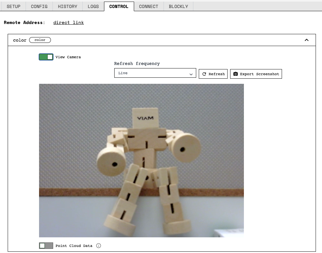This screenshot has height=253, width=322.
Task: Enable the Point Cloud Data toggle
Action: [46, 246]
